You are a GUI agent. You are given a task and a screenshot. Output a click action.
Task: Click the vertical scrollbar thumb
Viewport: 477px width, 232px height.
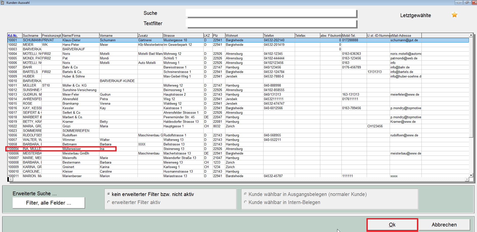tap(471, 87)
